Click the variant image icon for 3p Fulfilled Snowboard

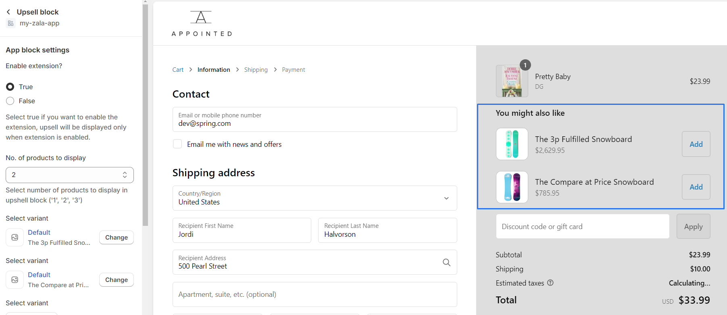pyautogui.click(x=15, y=238)
